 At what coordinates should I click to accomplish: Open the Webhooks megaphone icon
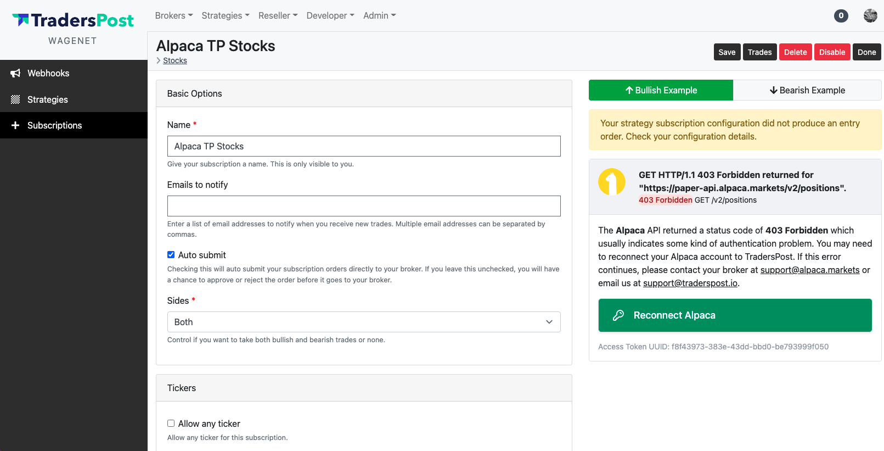(x=15, y=73)
